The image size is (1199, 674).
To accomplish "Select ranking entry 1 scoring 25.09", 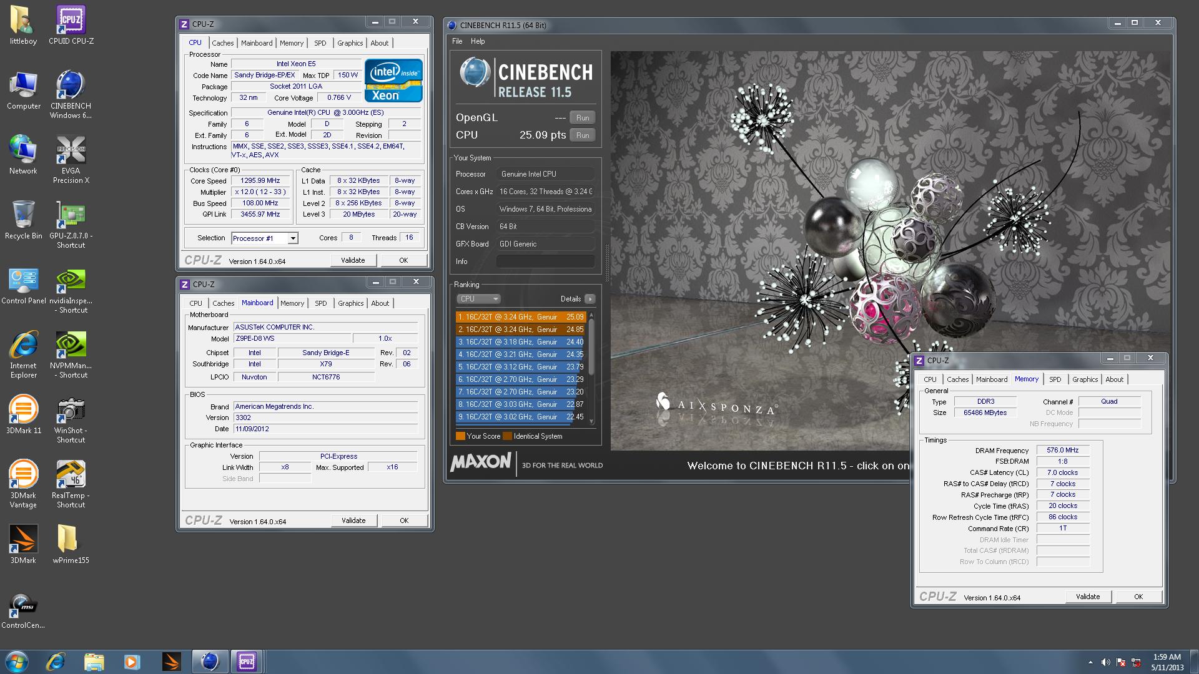I will click(521, 317).
